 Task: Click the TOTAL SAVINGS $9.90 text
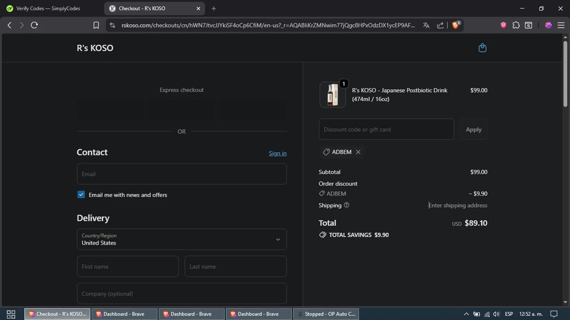359,235
